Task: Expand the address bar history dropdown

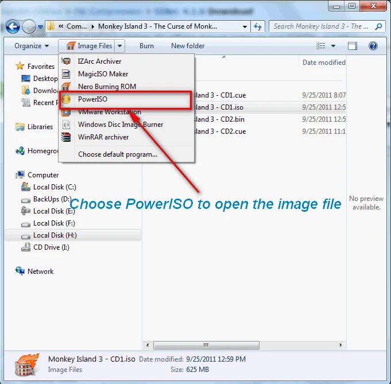Action: coord(245,26)
